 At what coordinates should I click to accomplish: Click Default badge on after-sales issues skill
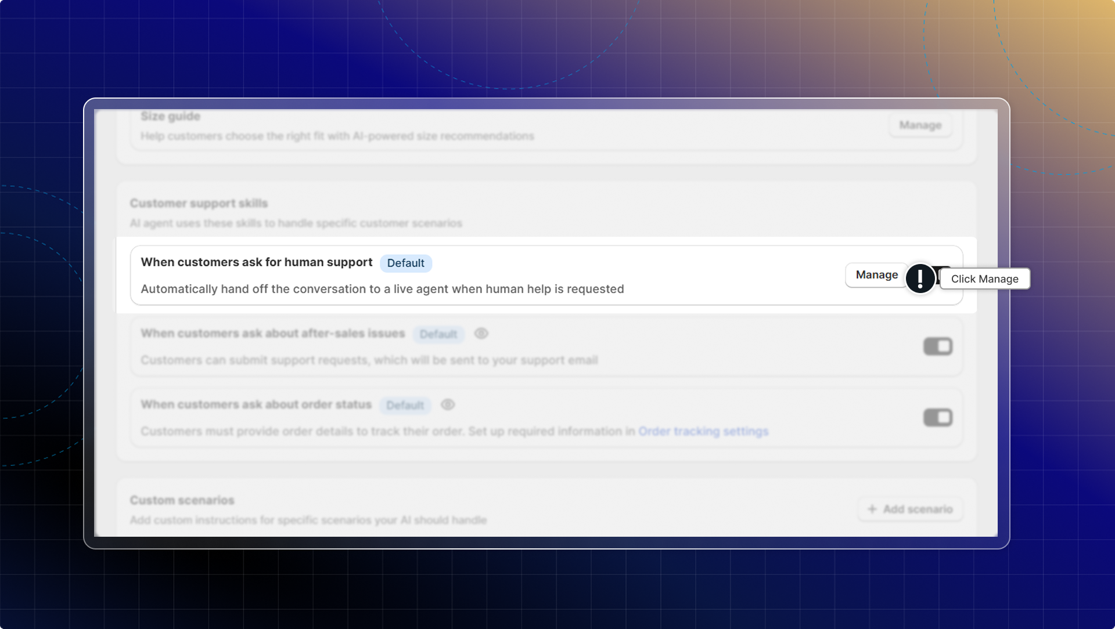click(x=438, y=334)
